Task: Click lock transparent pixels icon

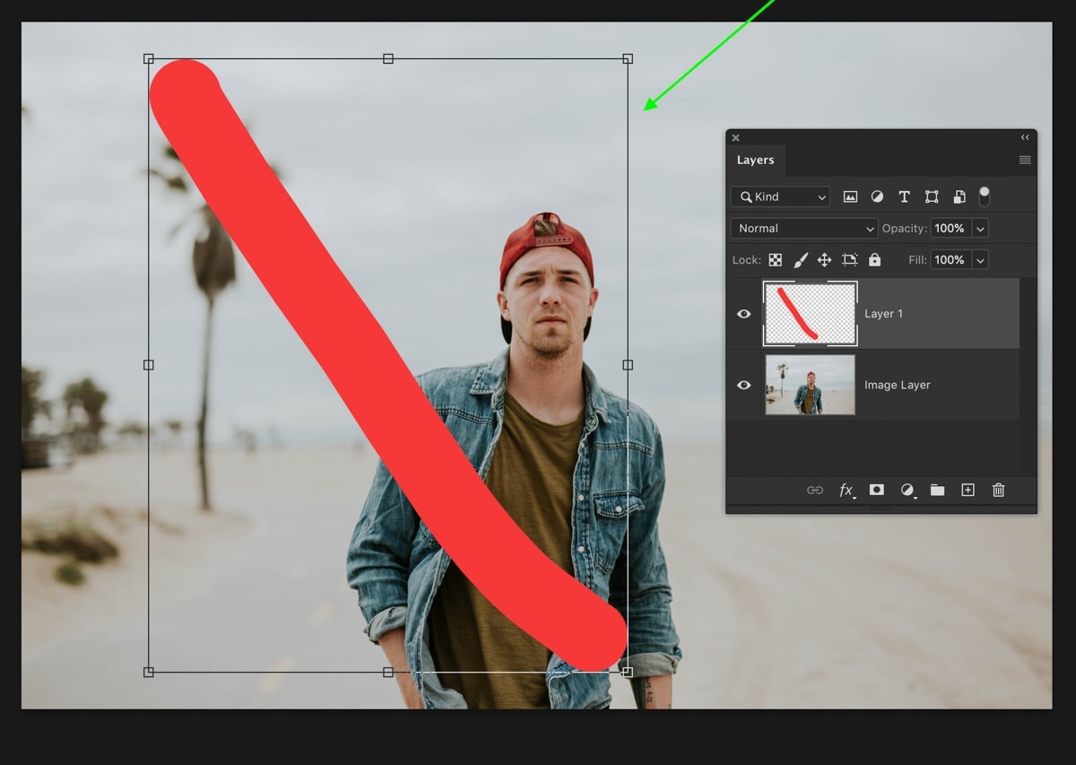Action: 776,260
